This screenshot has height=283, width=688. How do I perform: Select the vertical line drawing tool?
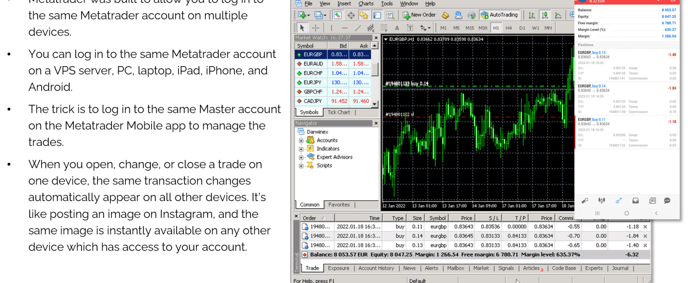click(331, 28)
